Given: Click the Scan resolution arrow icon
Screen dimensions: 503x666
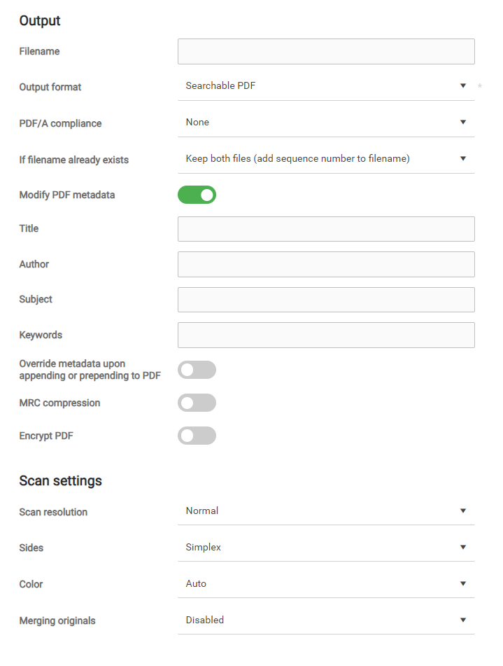Looking at the screenshot, I should (x=463, y=511).
